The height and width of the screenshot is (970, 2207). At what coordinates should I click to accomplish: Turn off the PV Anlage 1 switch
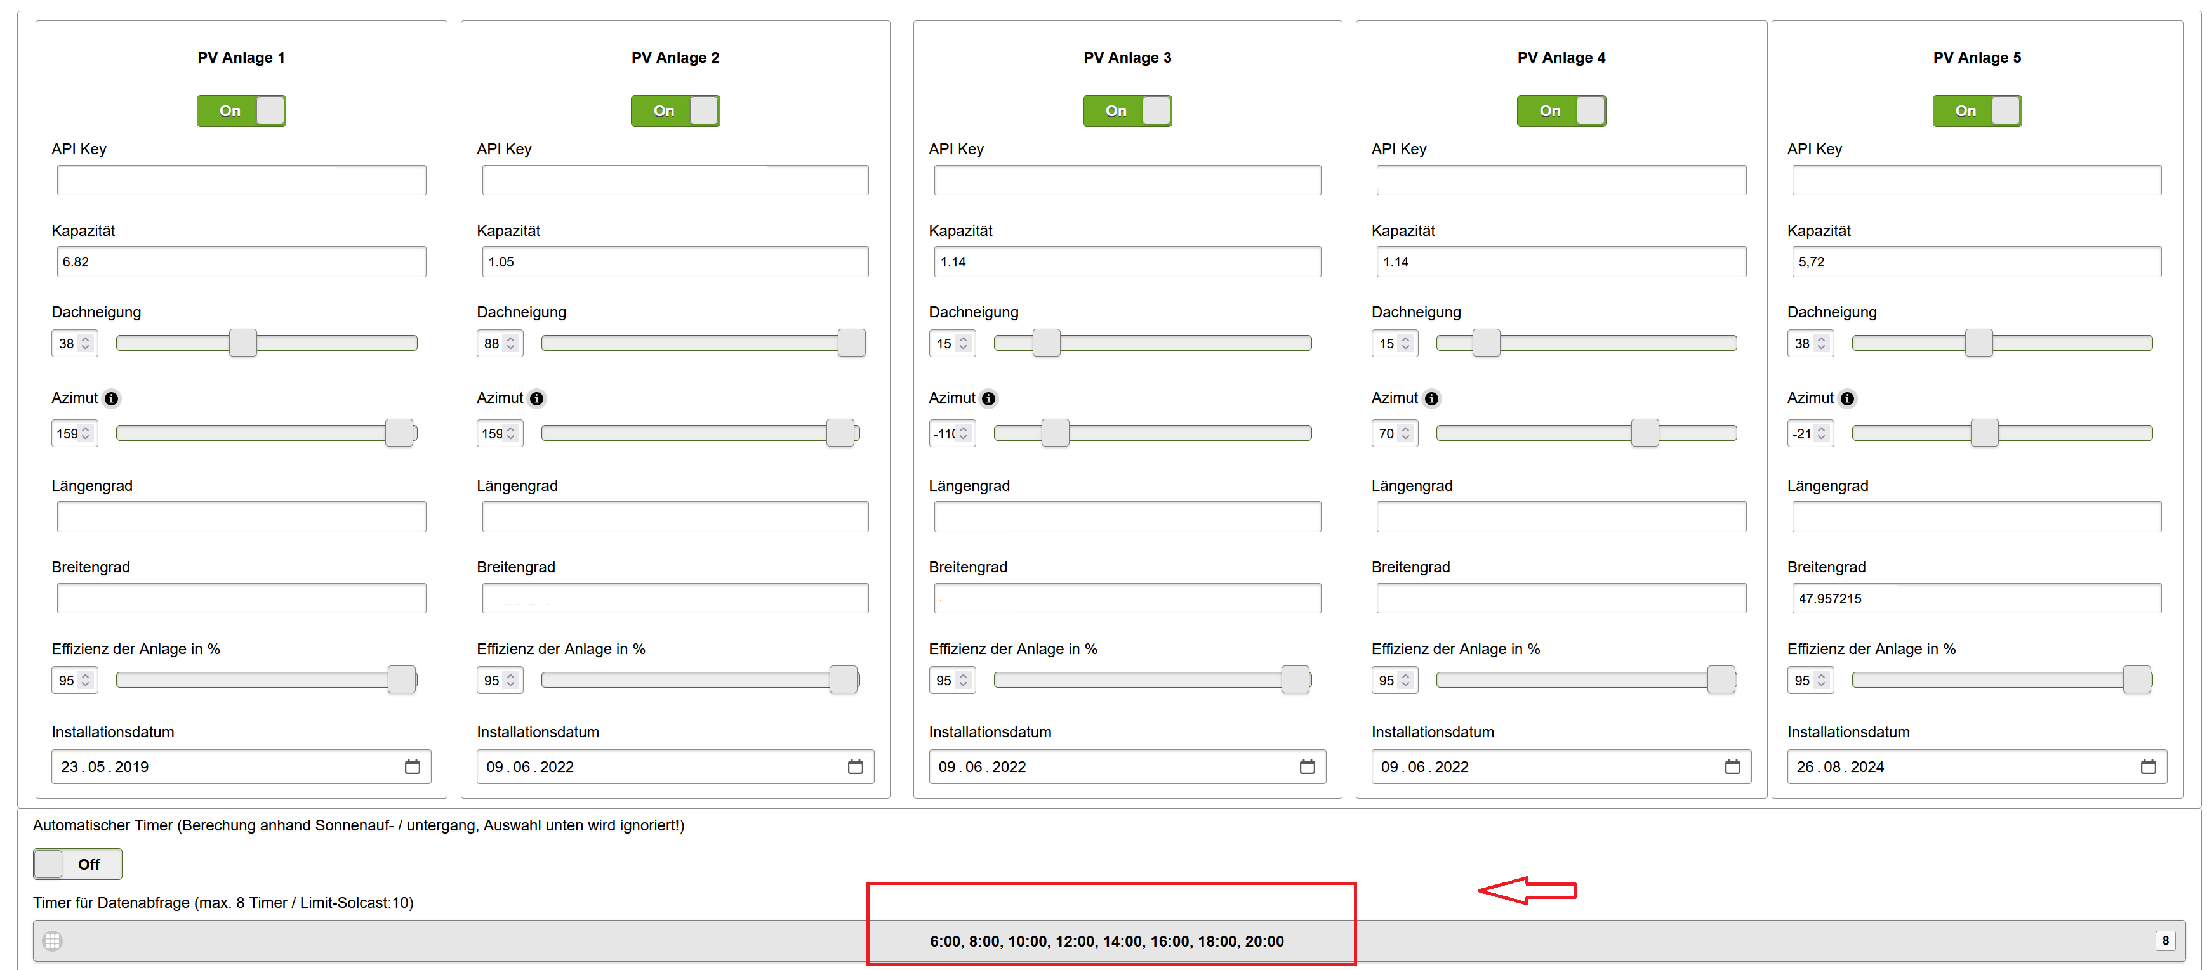point(242,110)
